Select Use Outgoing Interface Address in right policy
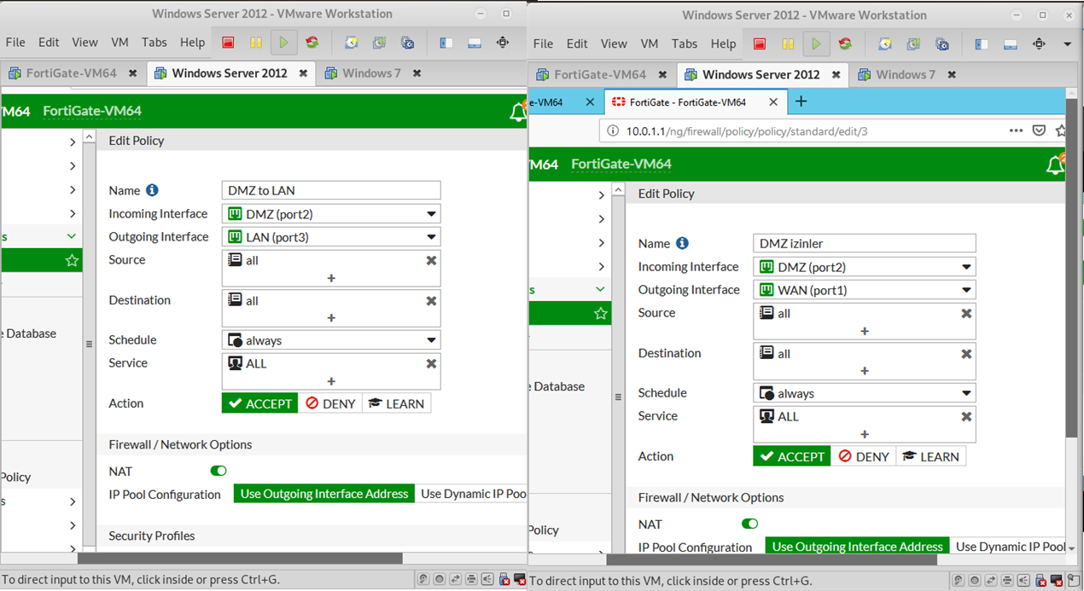Viewport: 1084px width, 591px height. 858,547
